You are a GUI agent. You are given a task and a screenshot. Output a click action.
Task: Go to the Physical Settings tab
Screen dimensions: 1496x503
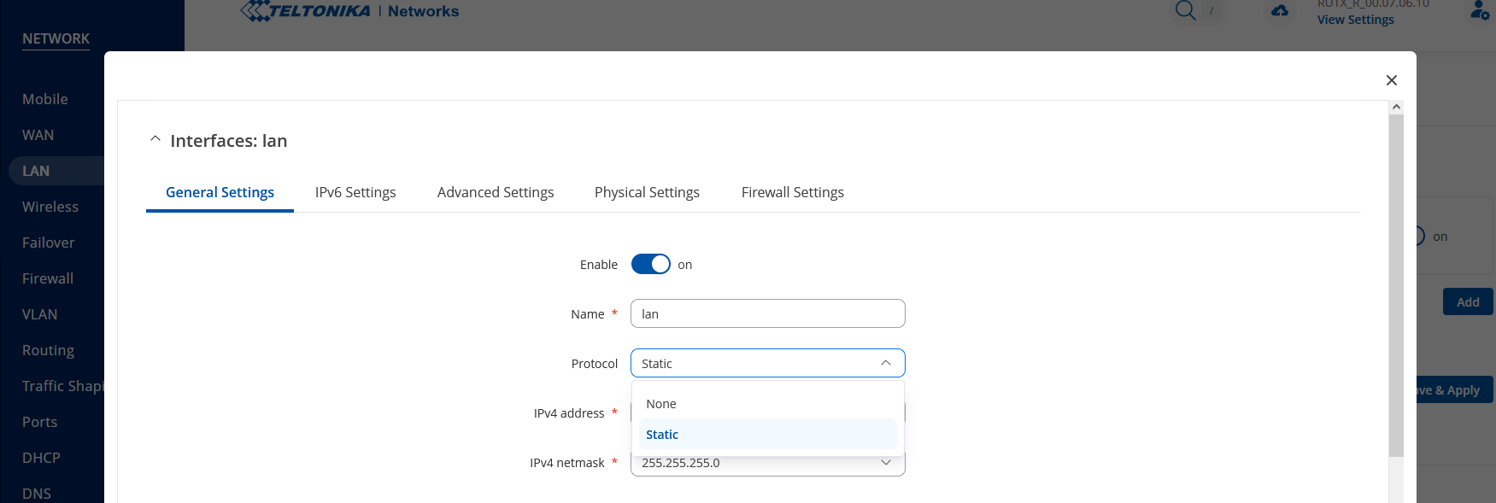[x=647, y=192]
